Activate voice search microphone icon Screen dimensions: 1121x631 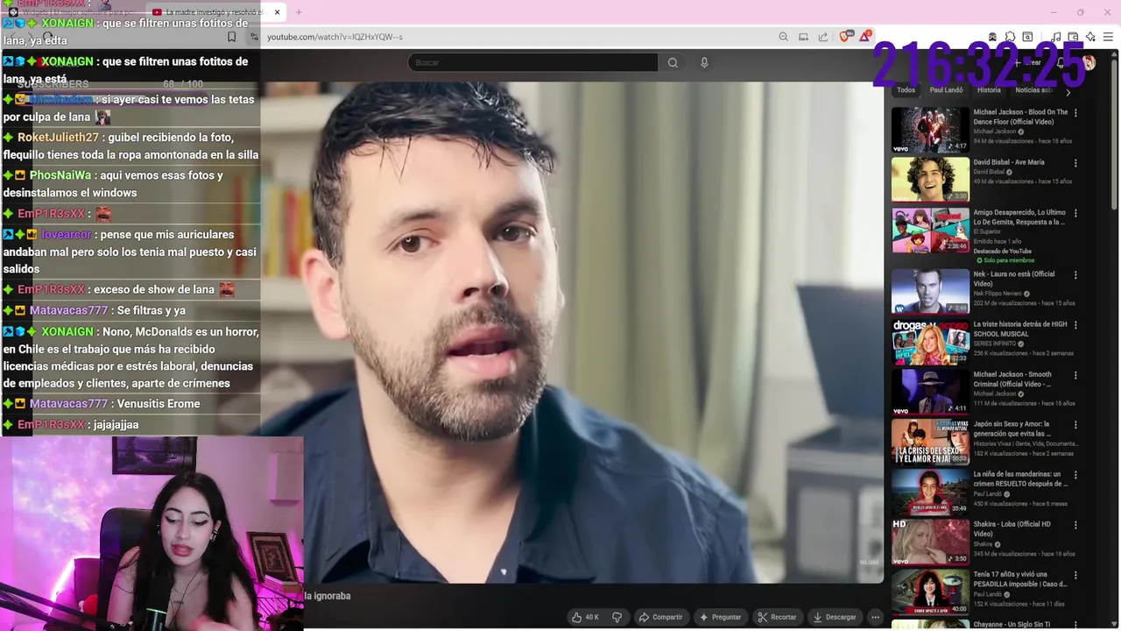pyautogui.click(x=704, y=62)
